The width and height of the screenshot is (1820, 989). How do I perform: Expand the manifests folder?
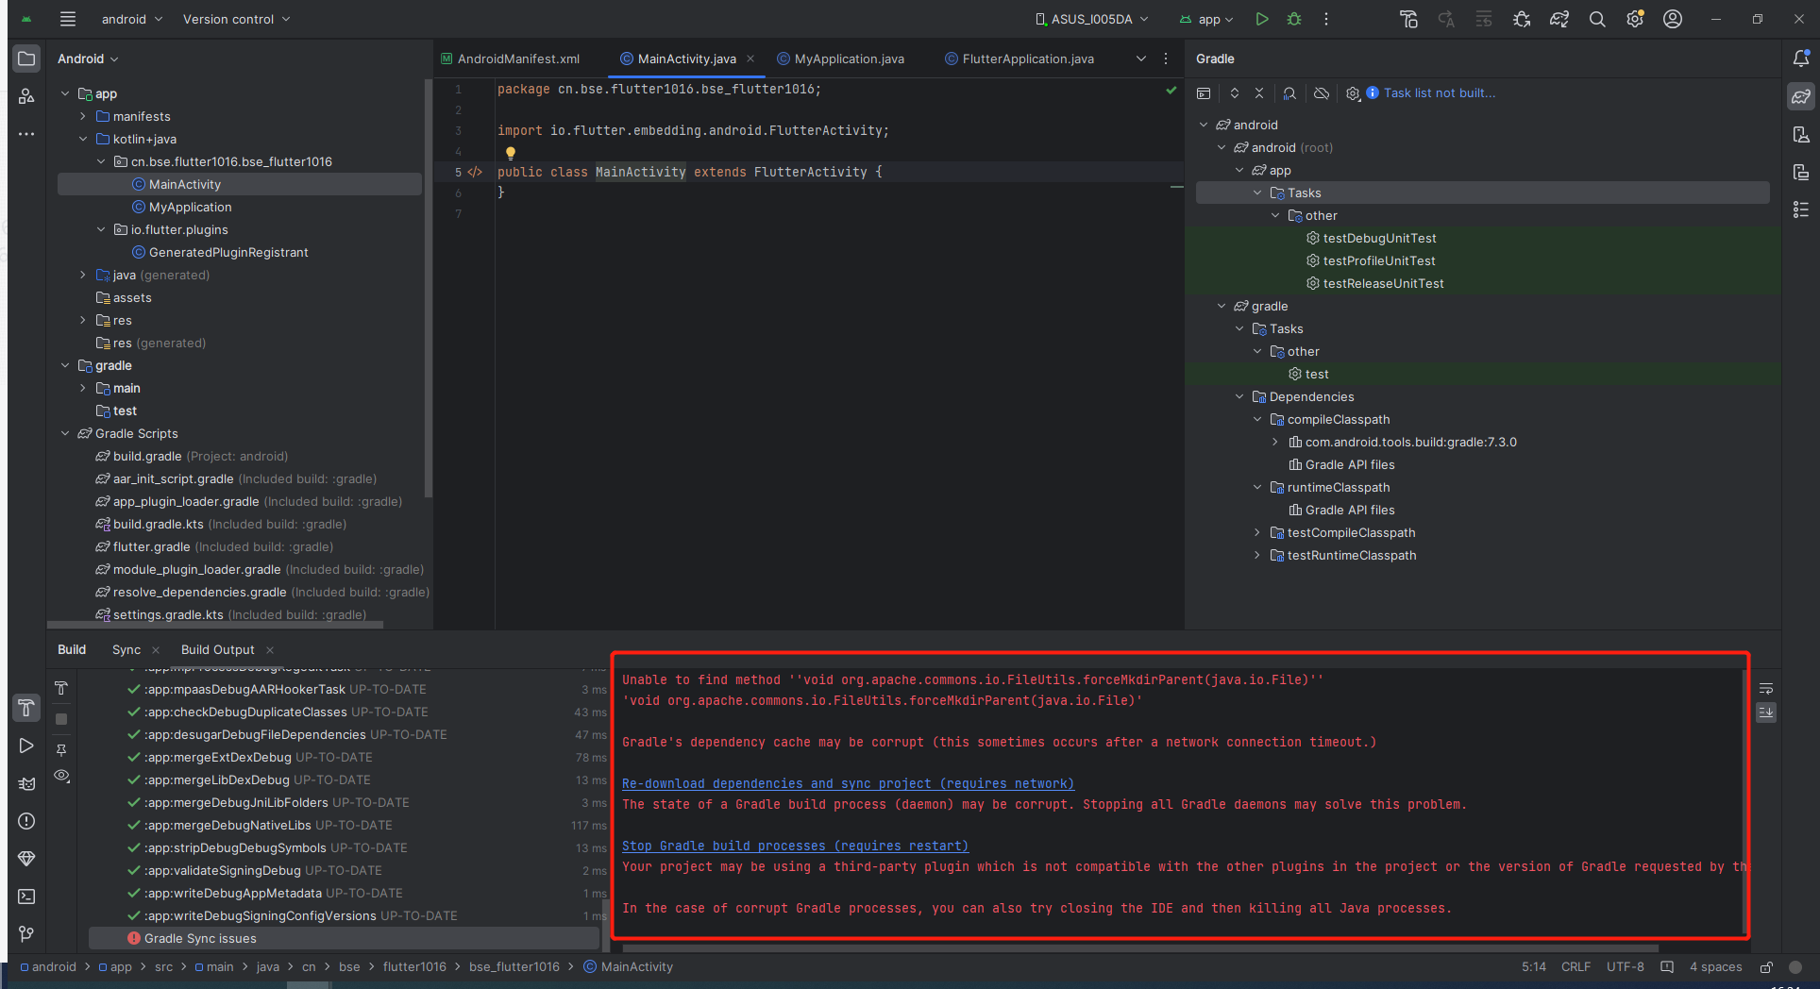(83, 117)
